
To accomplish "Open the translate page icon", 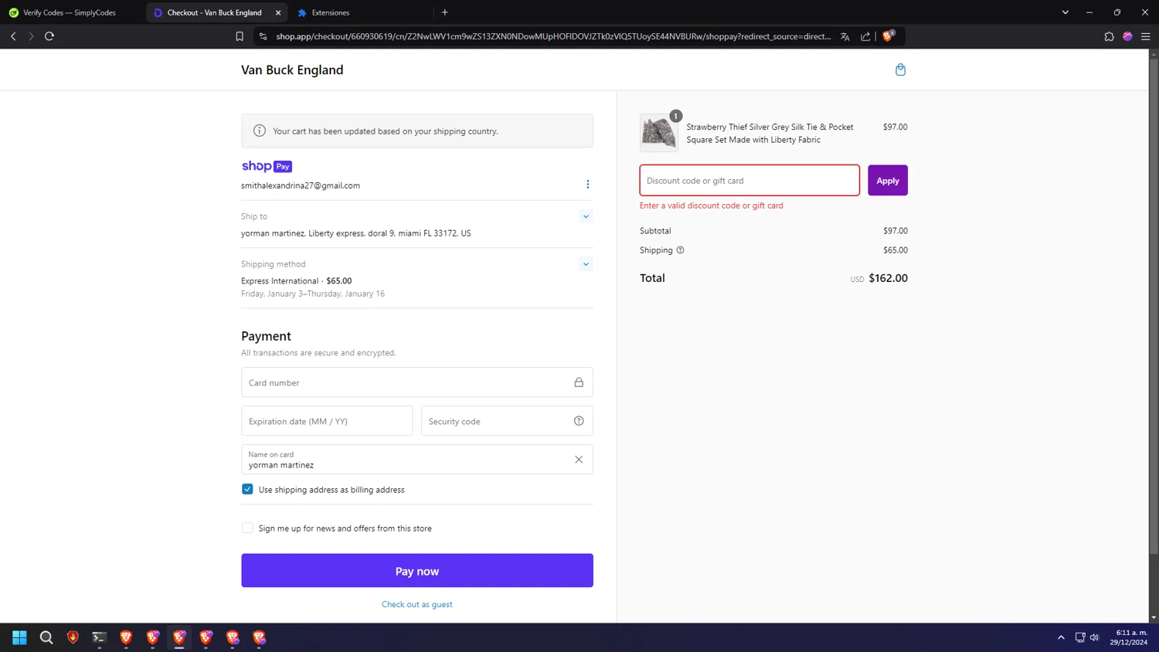I will pos(845,36).
